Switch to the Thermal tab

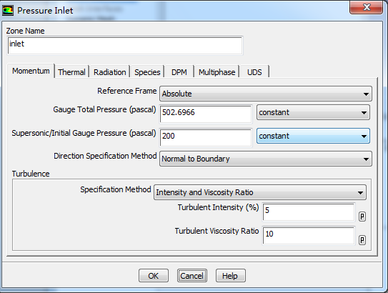click(x=71, y=72)
